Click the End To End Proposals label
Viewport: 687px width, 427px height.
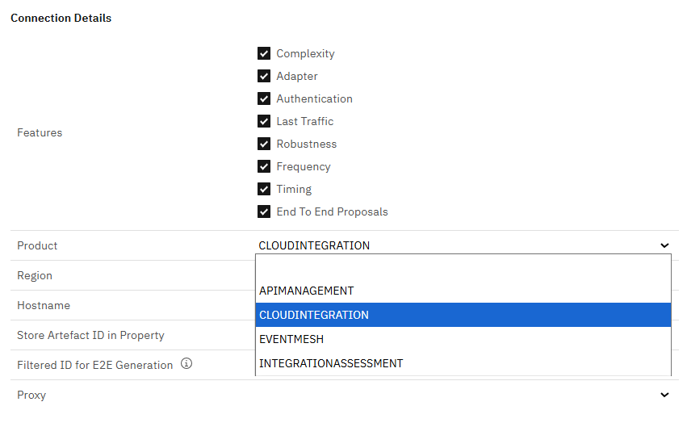[332, 212]
